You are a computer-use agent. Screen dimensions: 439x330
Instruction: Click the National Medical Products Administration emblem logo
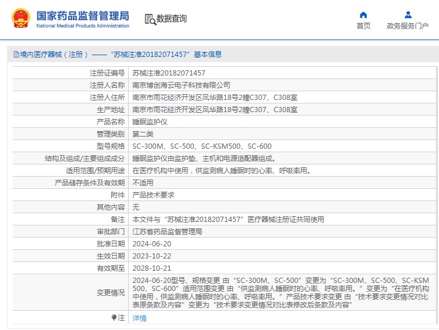[x=22, y=19]
